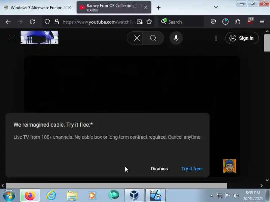Screen dimensions: 270x202
Task: Click the red extension icon with badge 17
Action: pyautogui.click(x=250, y=21)
